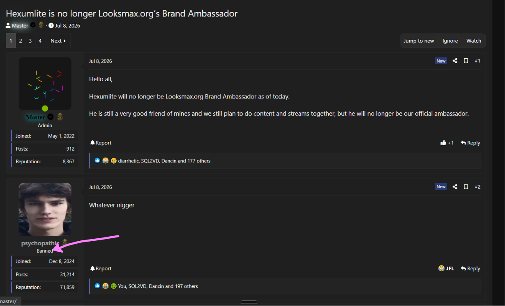Click the like reaction icon under post #2

[x=97, y=286]
